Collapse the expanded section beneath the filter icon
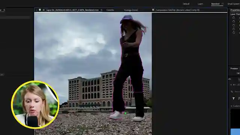The width and height of the screenshot is (240, 135). click(x=231, y=106)
